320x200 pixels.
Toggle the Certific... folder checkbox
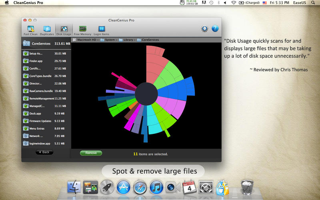pyautogui.click(x=26, y=68)
